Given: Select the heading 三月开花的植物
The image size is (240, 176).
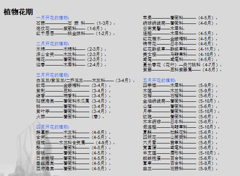Looking at the screenshot, I should 53,75.
